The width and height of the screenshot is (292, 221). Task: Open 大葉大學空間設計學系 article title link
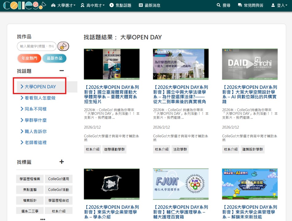249,92
